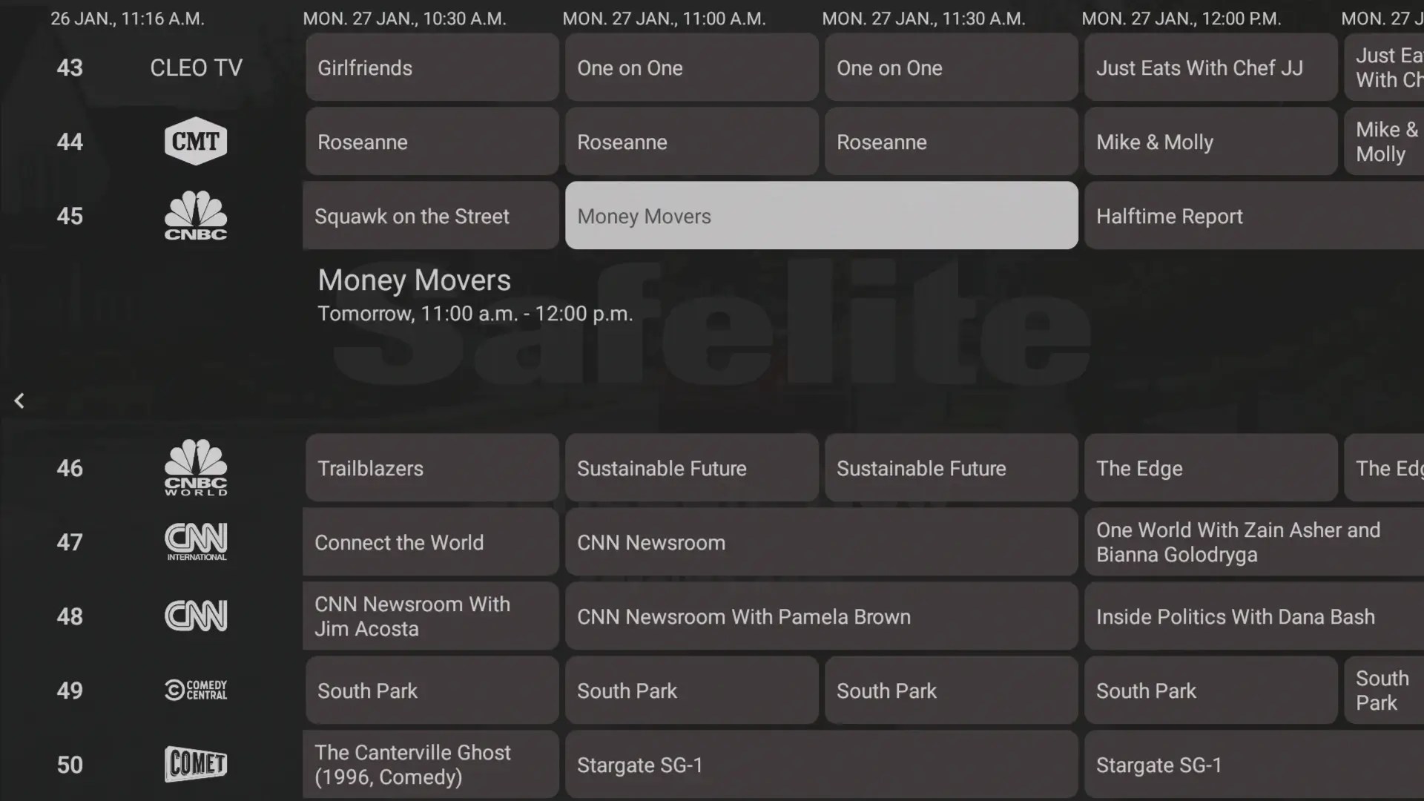Open Just Eats With Chef JJ at 12:00
This screenshot has height=801, width=1424.
[1211, 67]
